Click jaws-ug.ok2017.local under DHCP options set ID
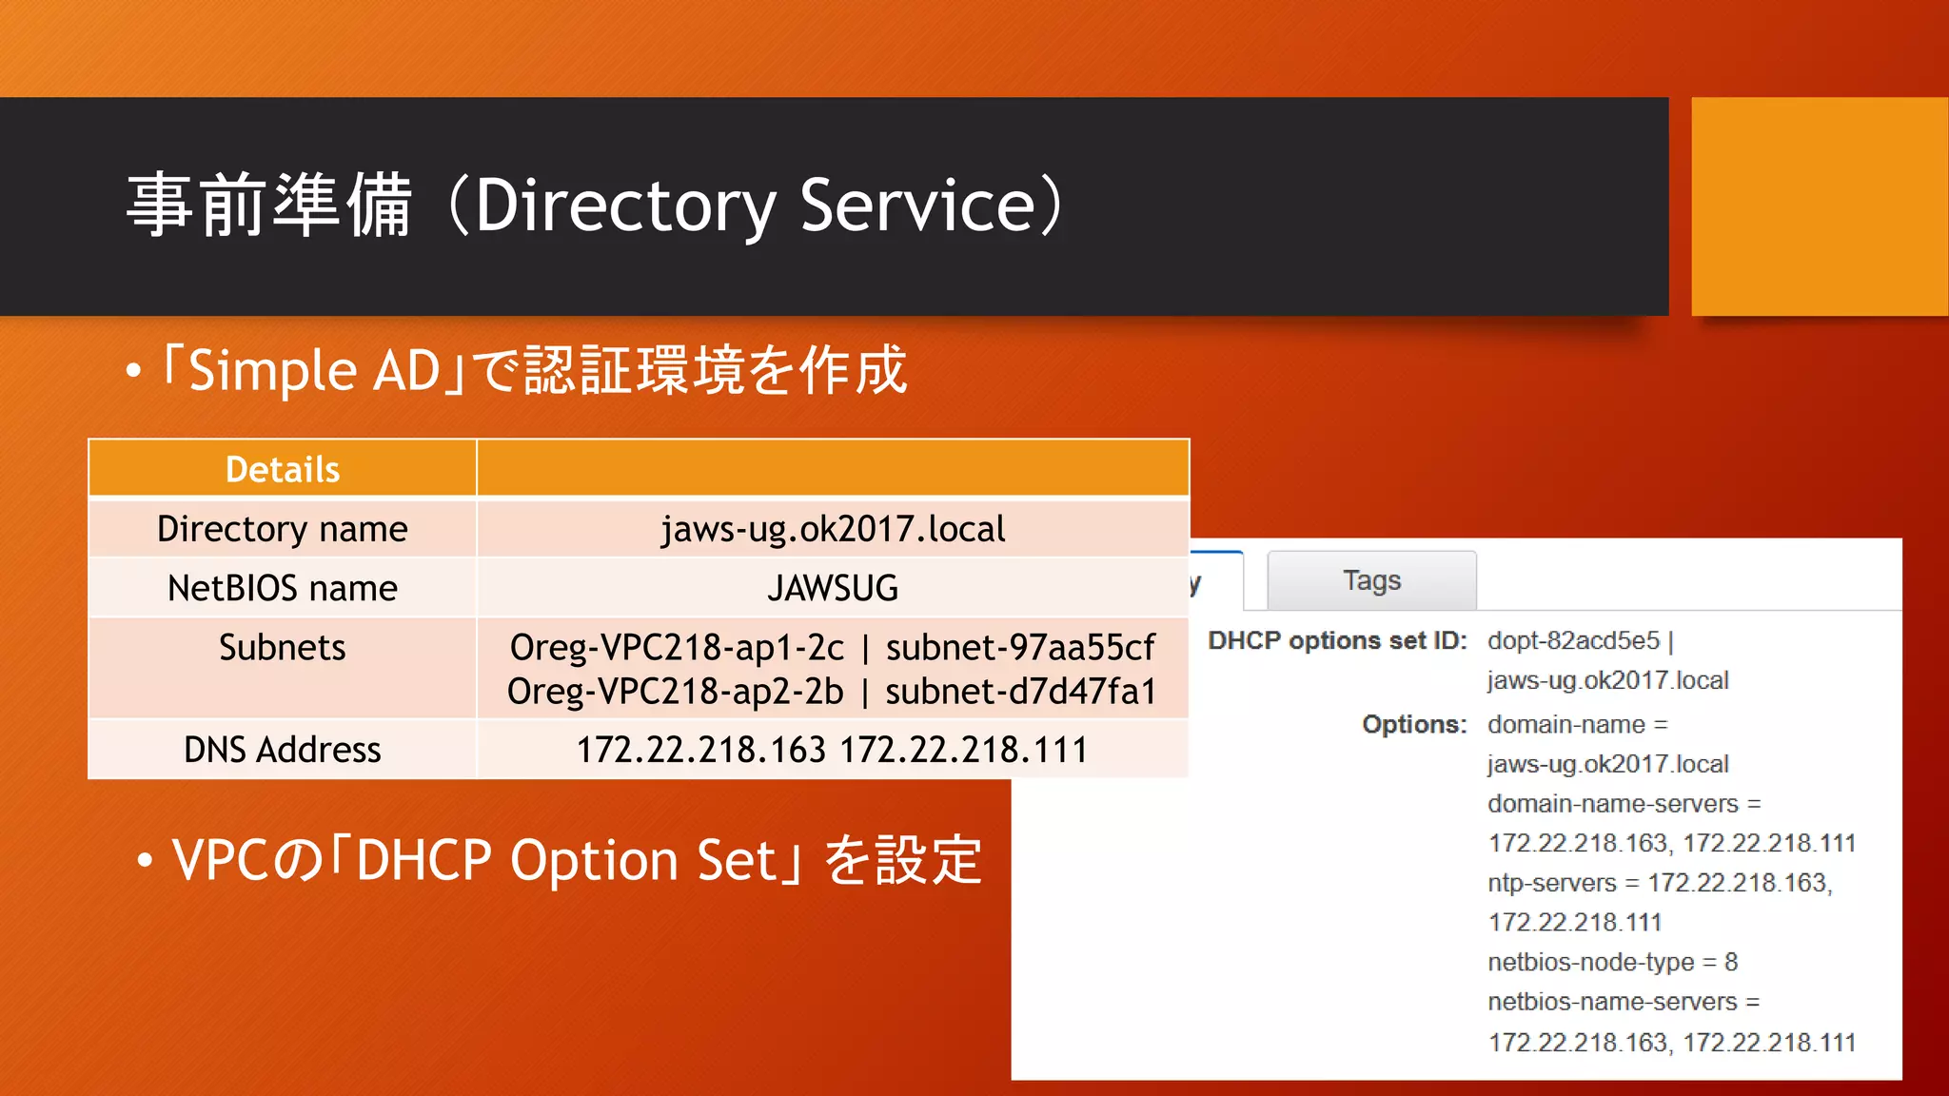The width and height of the screenshot is (1949, 1096). [x=1608, y=680]
